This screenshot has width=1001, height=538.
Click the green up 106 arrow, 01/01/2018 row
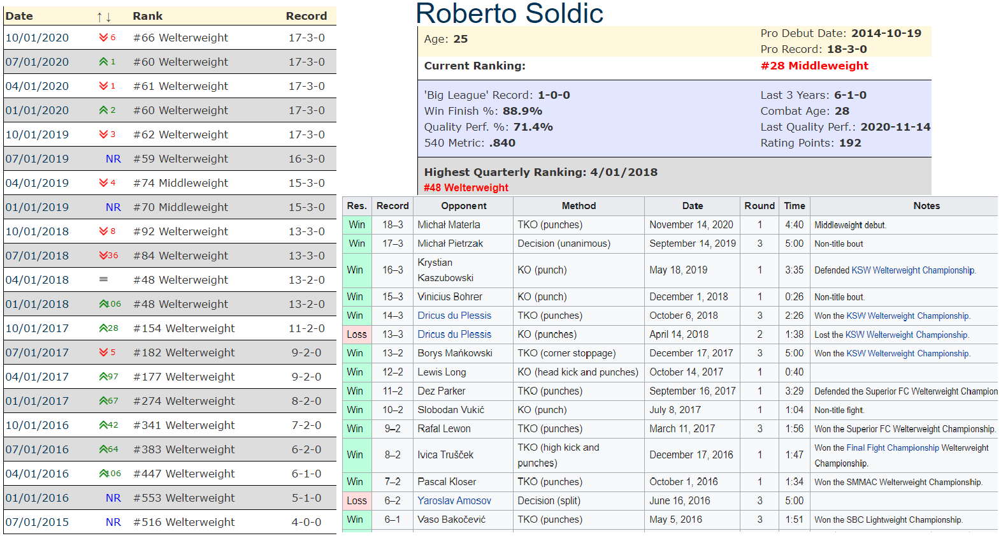103,304
